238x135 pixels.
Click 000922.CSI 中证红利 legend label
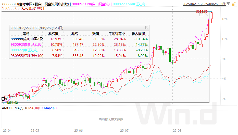(x=130, y=4)
